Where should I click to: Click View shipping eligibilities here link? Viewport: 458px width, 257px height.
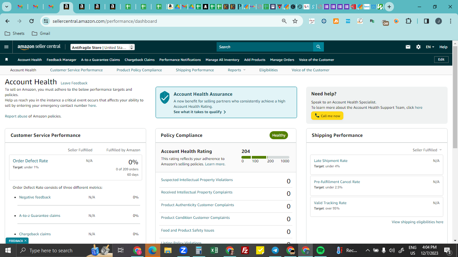coord(417,222)
